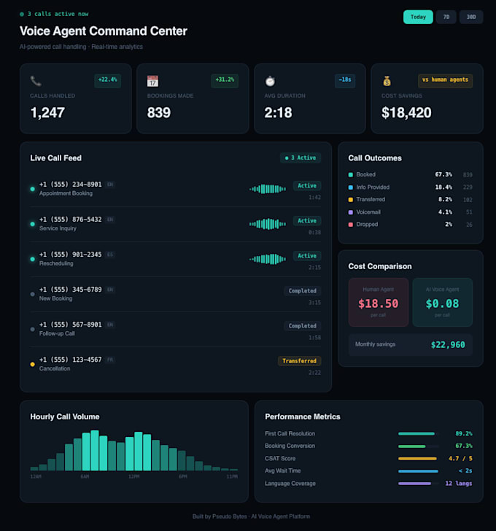This screenshot has width=496, height=531.
Task: Click the 3 Active badge in Live Call Feed
Action: (x=301, y=158)
